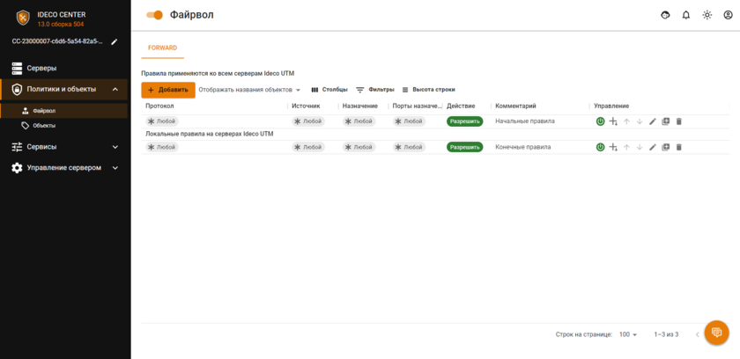Open notifications bell in header
The width and height of the screenshot is (740, 359).
pos(686,15)
